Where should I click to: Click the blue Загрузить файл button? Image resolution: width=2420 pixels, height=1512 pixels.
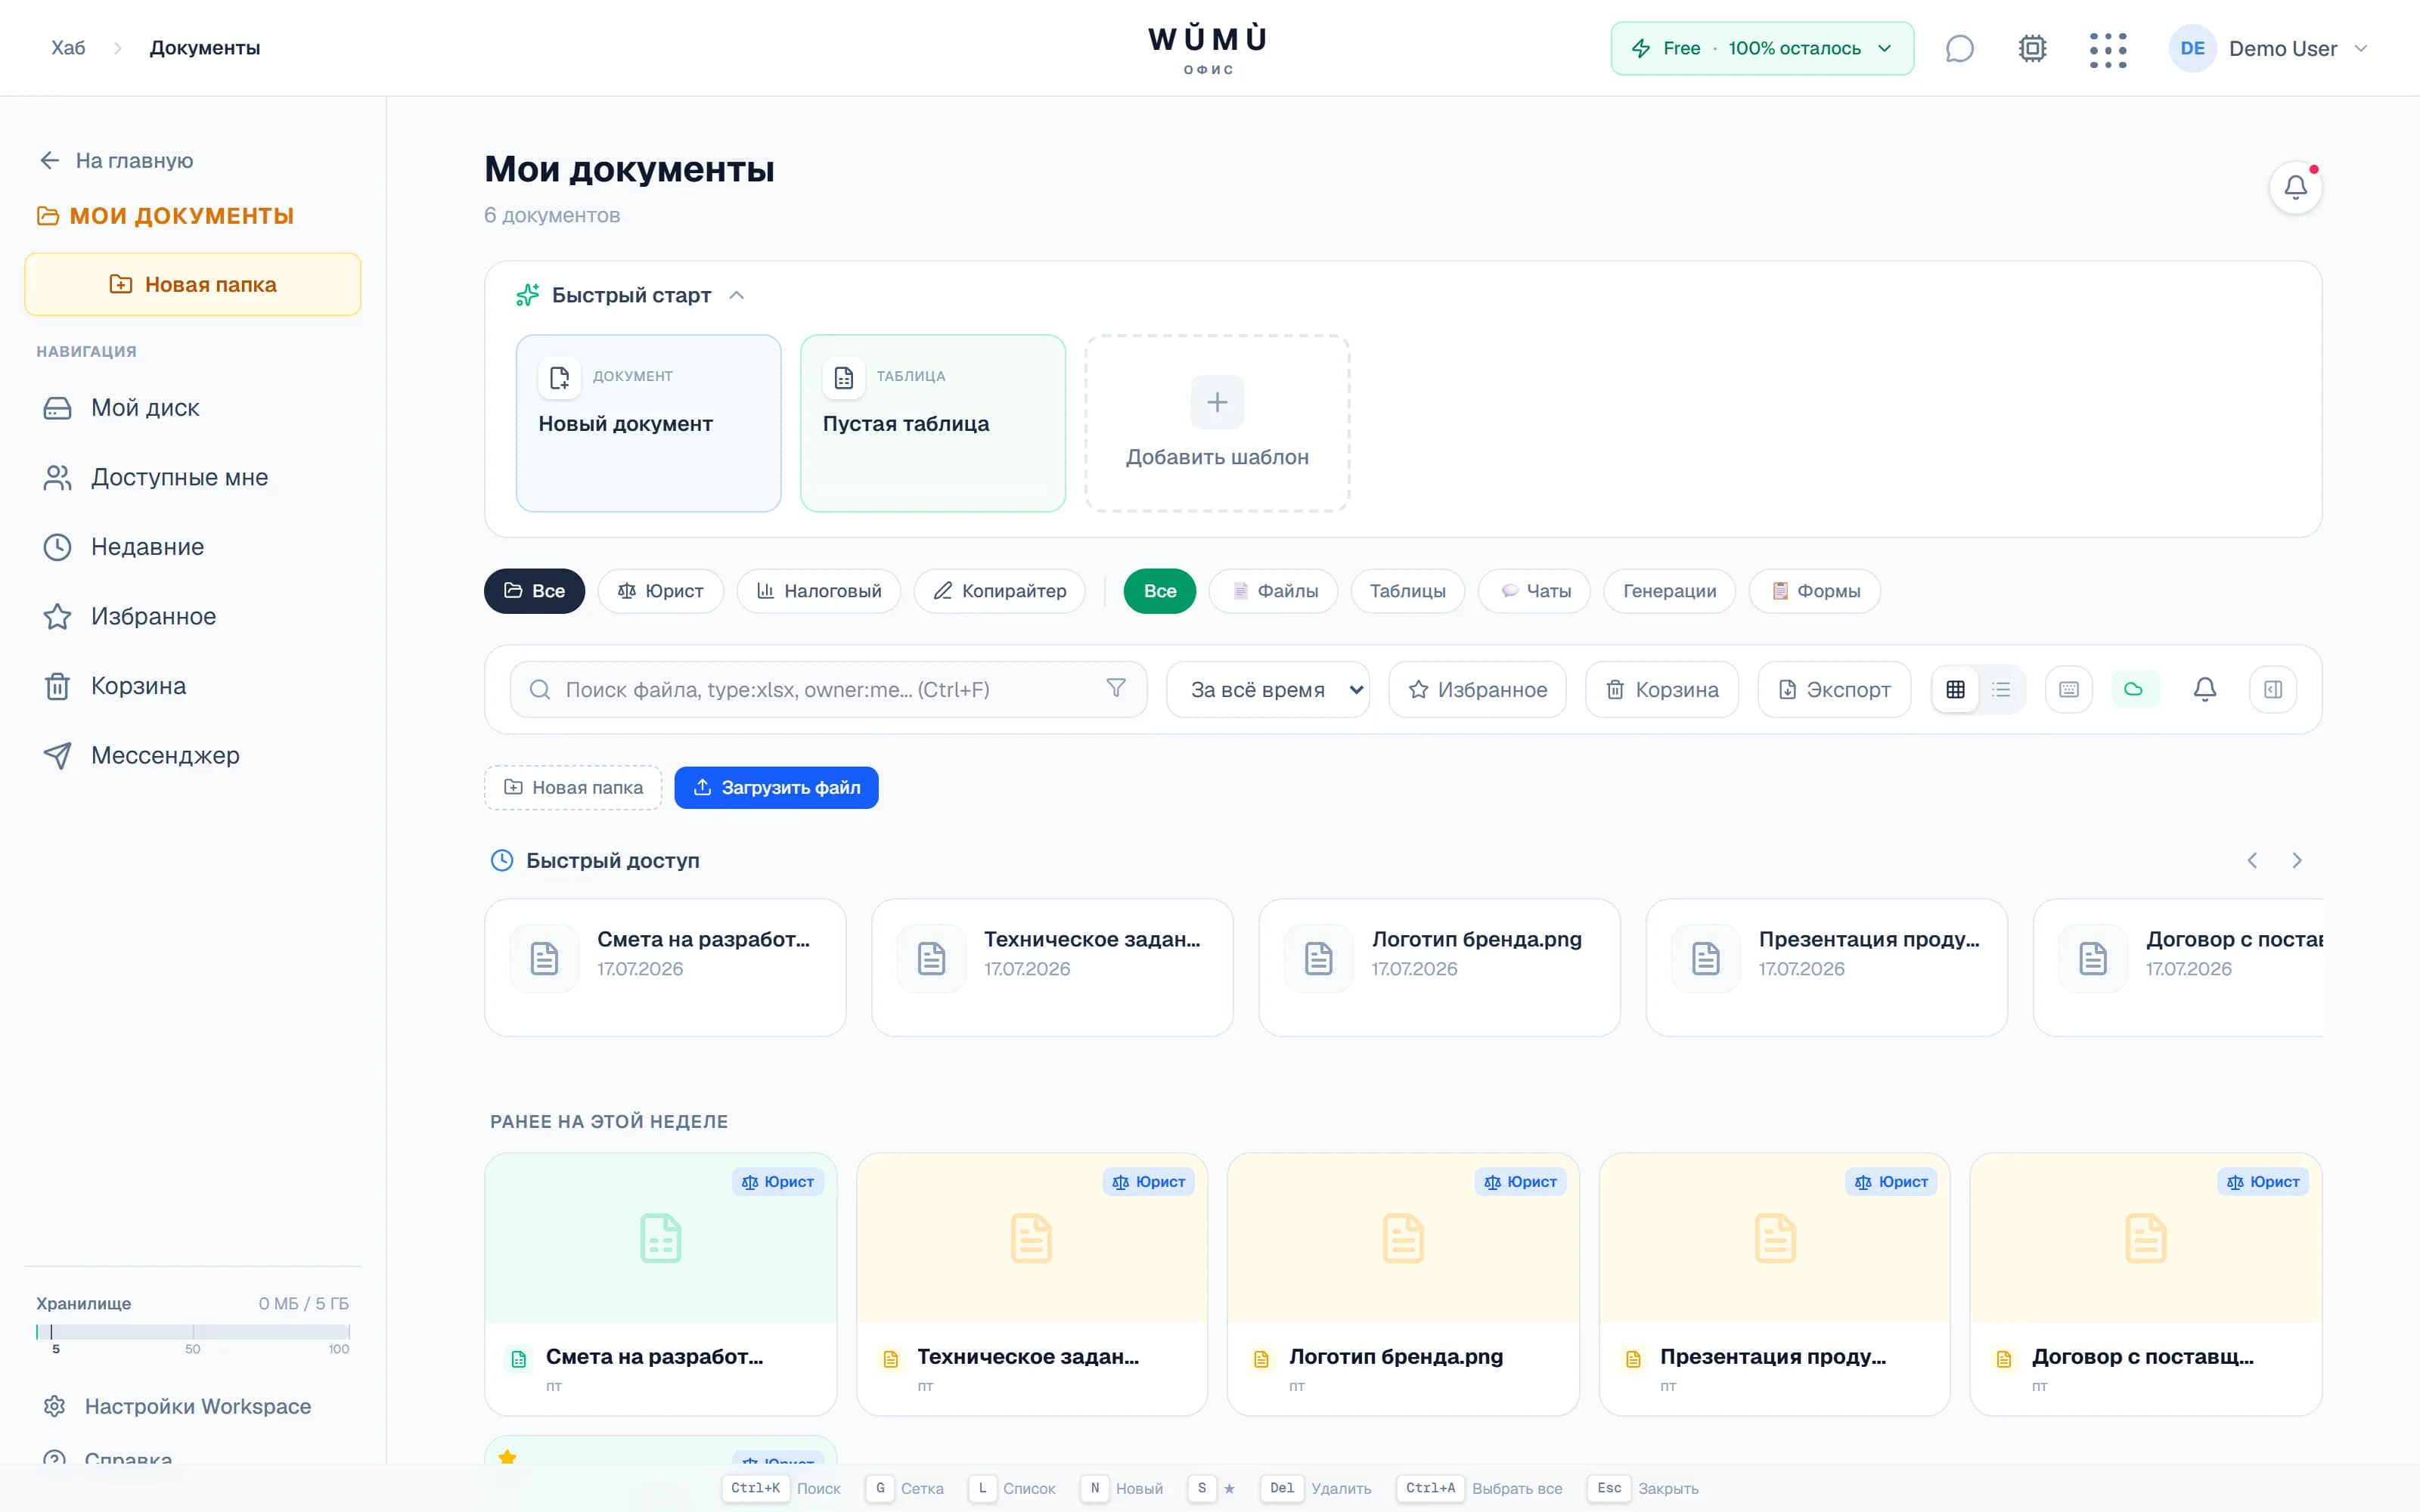coord(776,788)
